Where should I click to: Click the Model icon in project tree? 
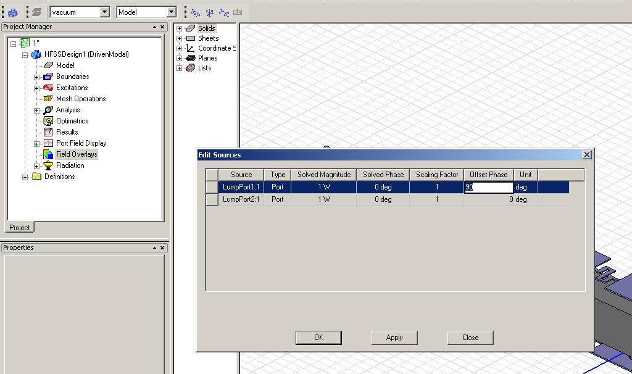48,65
